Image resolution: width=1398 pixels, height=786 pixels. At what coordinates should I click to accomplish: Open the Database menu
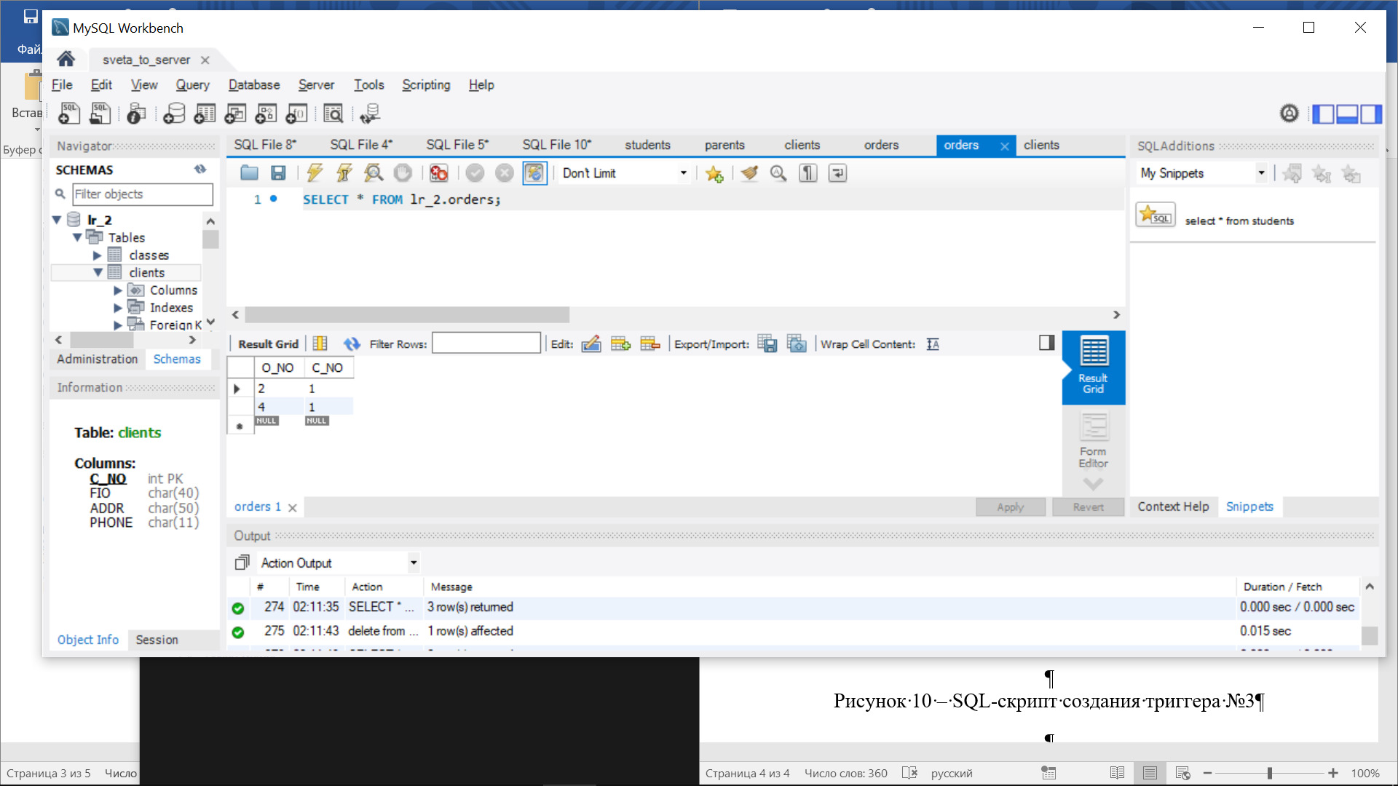254,85
